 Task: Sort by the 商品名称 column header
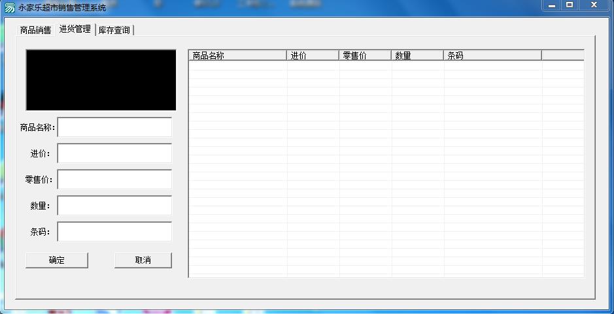[x=237, y=55]
